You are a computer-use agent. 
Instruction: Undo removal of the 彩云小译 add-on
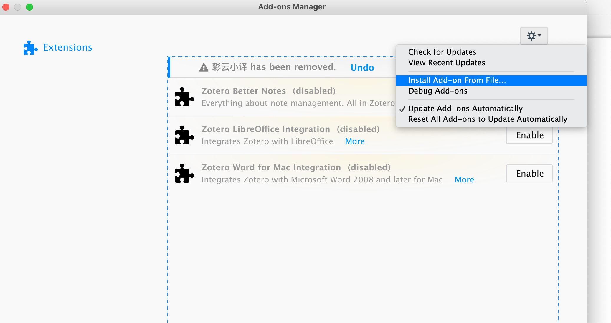pyautogui.click(x=362, y=67)
